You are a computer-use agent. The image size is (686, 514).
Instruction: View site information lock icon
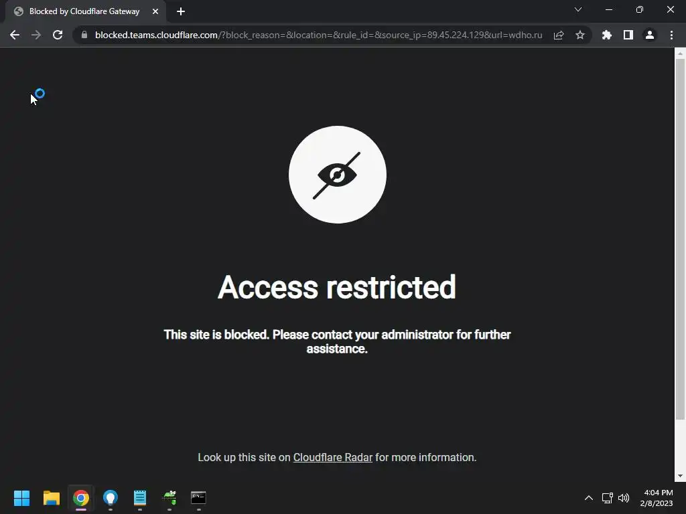click(x=84, y=35)
